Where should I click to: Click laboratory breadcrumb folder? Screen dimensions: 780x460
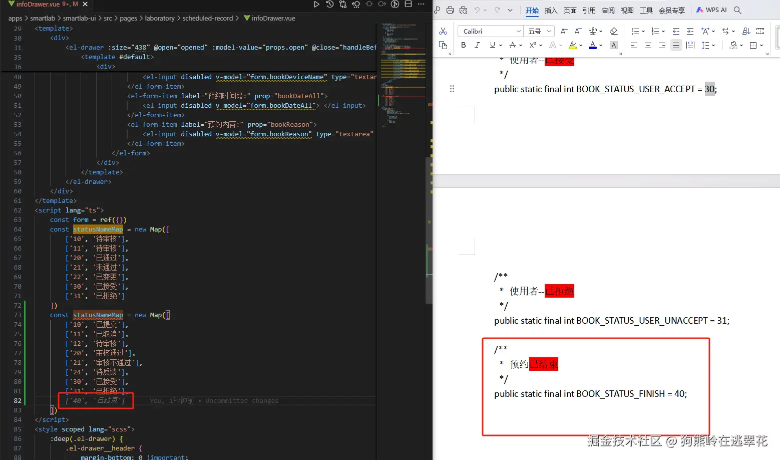coord(160,19)
